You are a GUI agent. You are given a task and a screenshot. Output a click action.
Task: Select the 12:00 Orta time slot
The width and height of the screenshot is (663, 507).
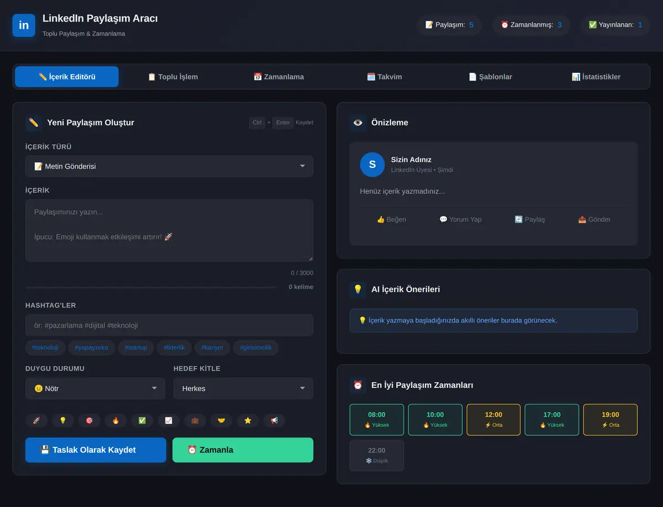[x=493, y=420]
